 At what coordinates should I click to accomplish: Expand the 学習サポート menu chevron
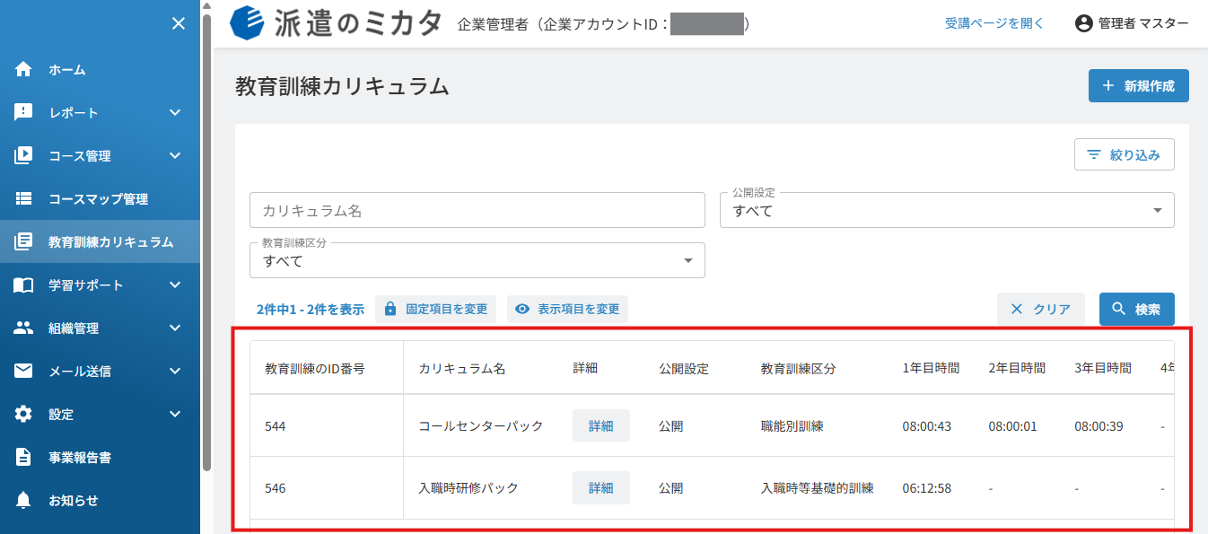(175, 285)
